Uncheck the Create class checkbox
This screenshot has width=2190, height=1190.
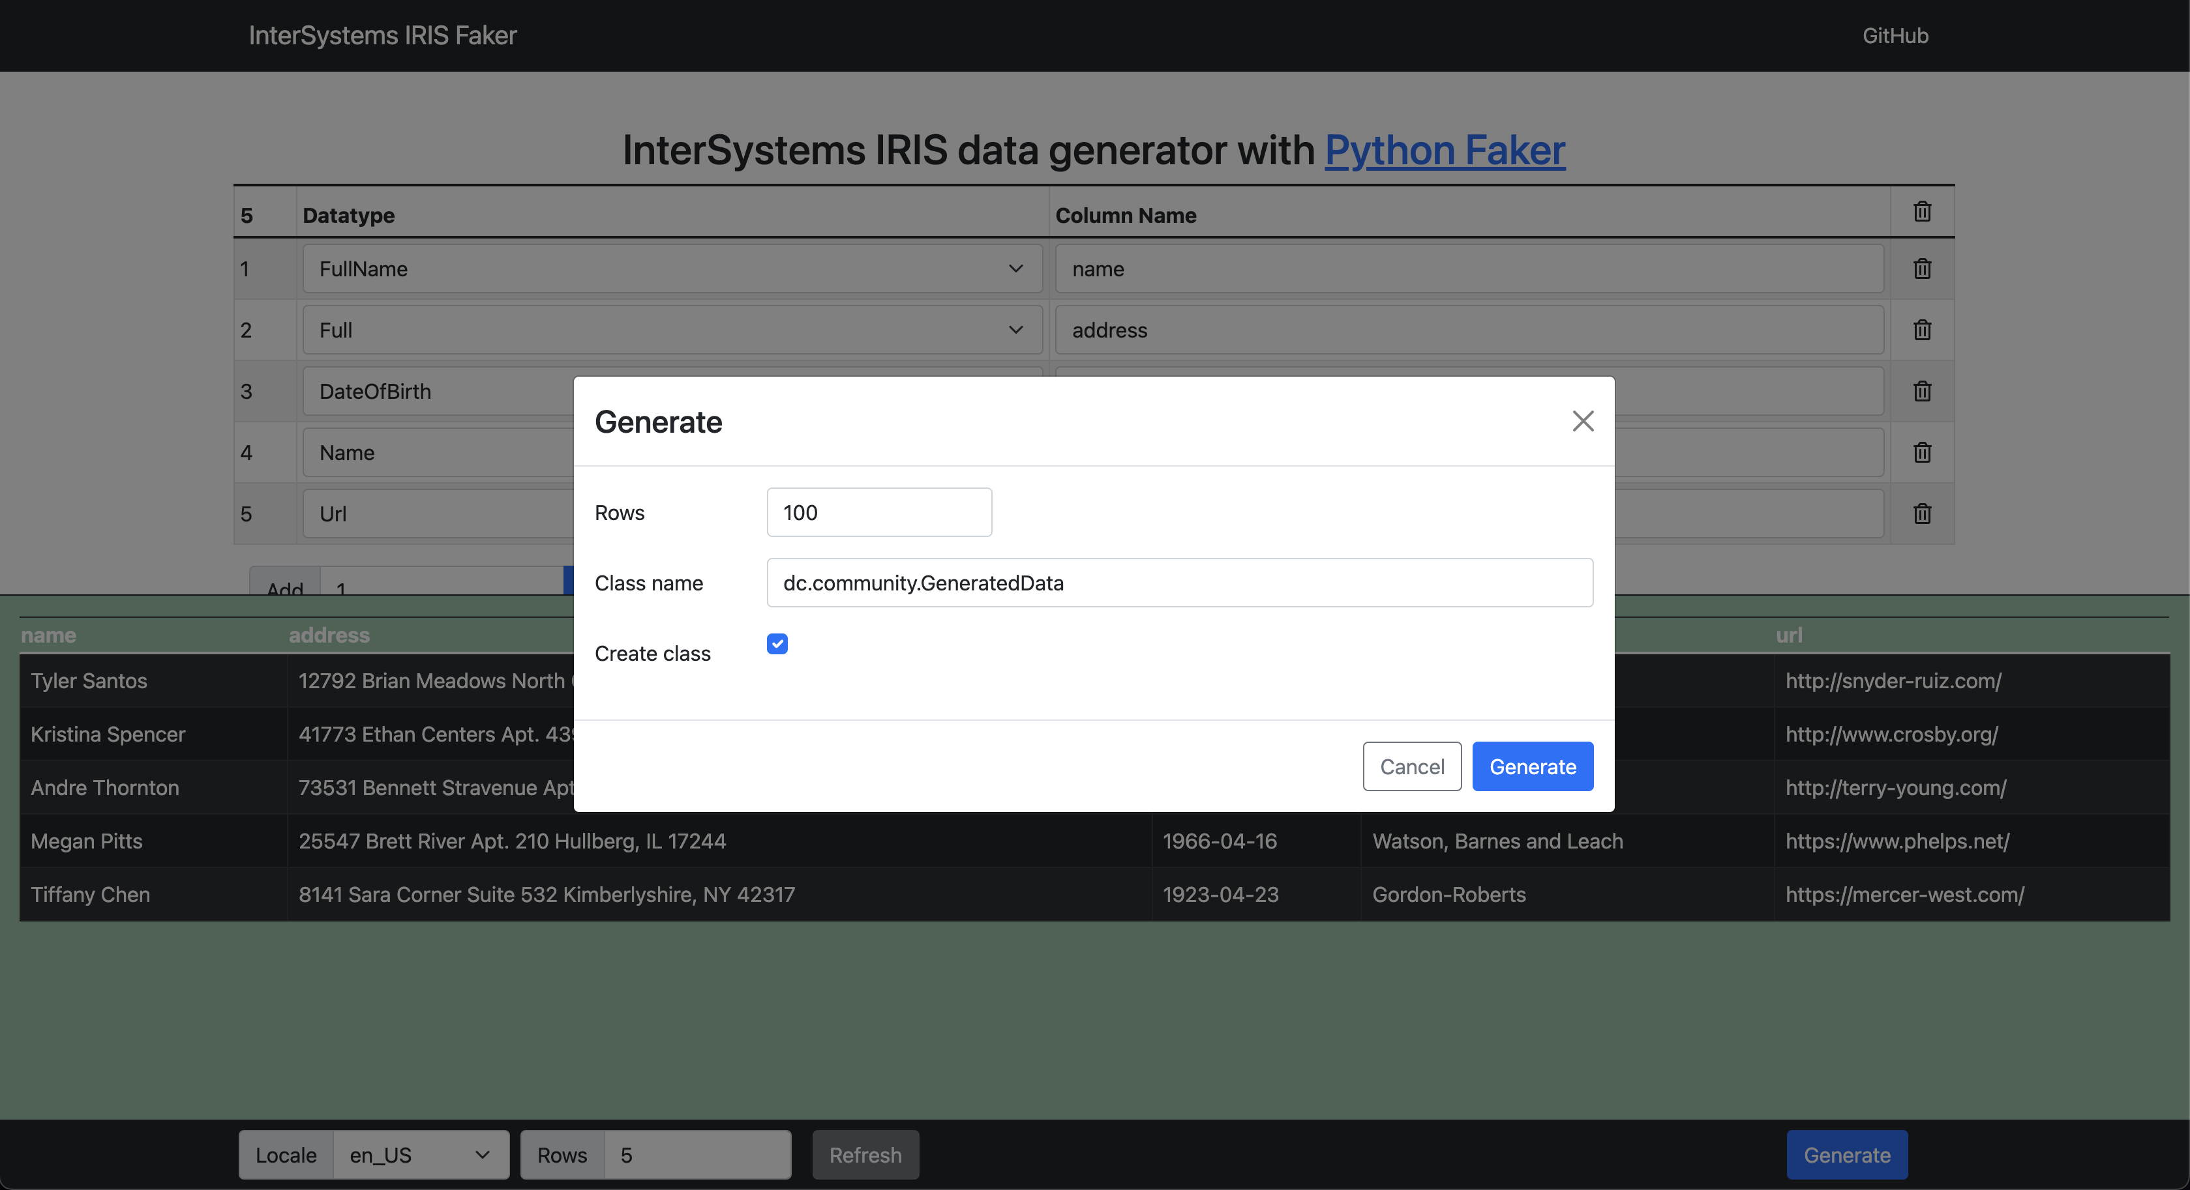click(777, 644)
